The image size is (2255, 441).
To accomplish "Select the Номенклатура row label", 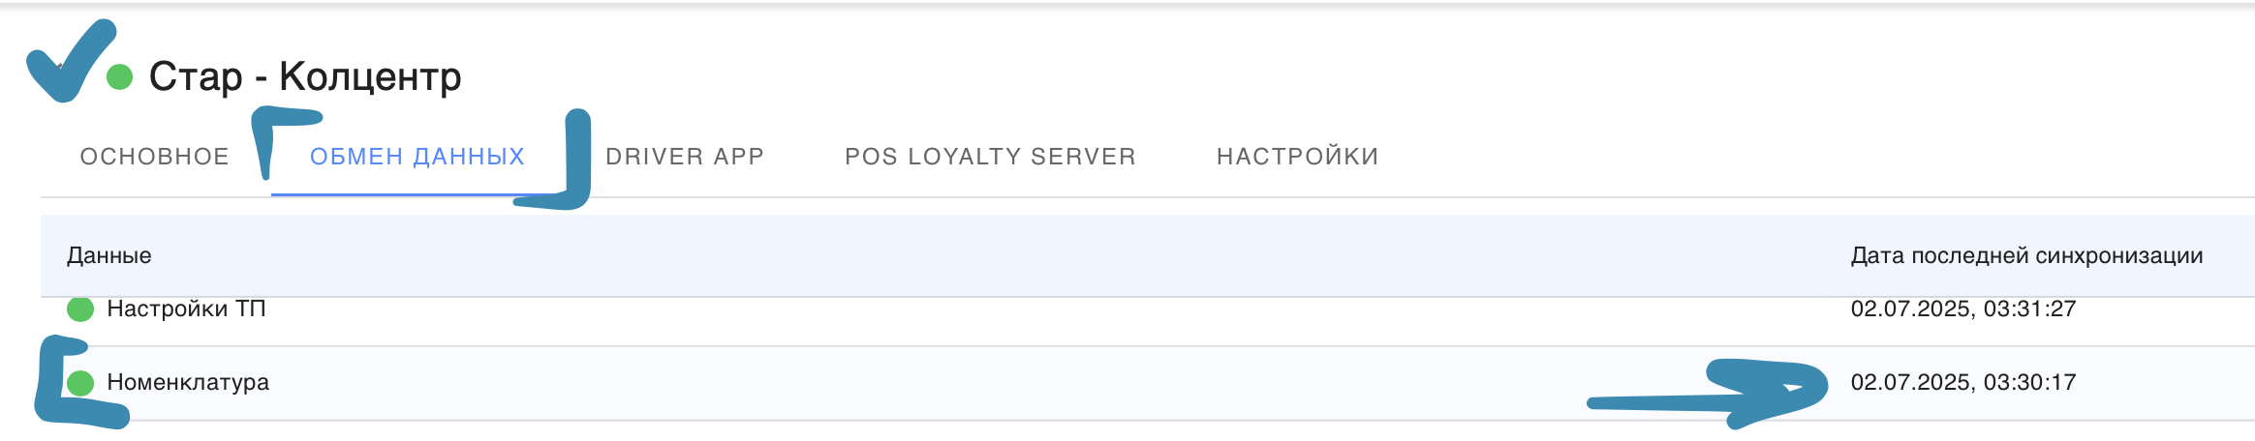I will tap(188, 383).
